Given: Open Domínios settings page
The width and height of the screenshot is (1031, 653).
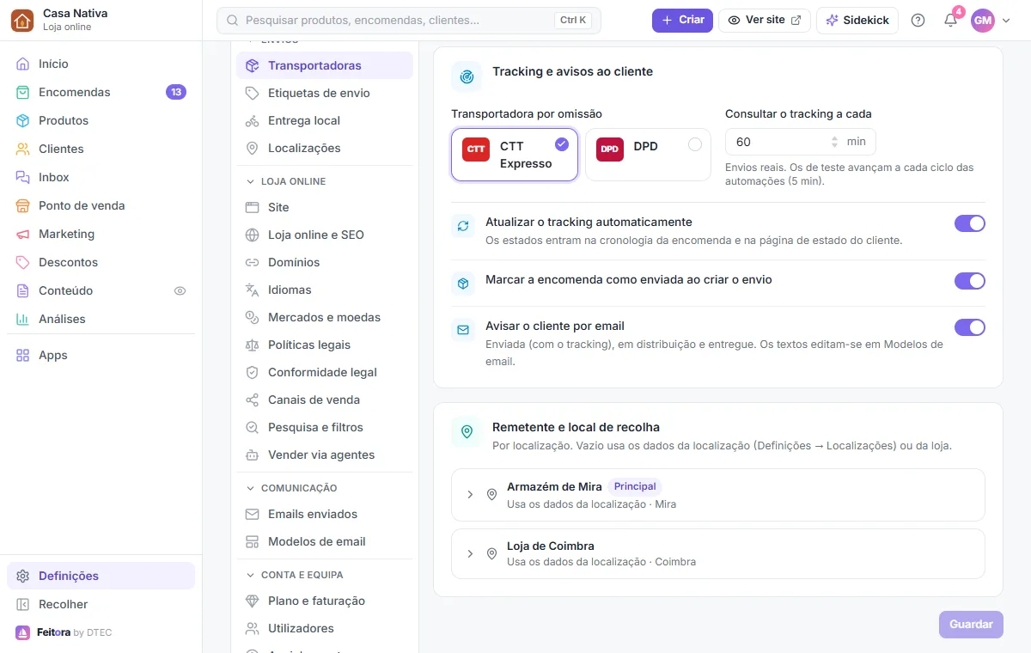Looking at the screenshot, I should pyautogui.click(x=325, y=262).
